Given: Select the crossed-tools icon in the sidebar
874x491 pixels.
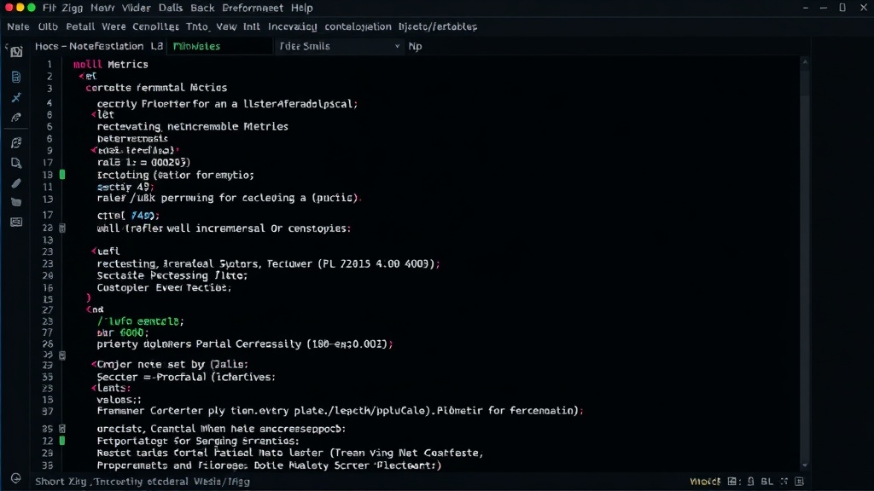Looking at the screenshot, I should 16,97.
